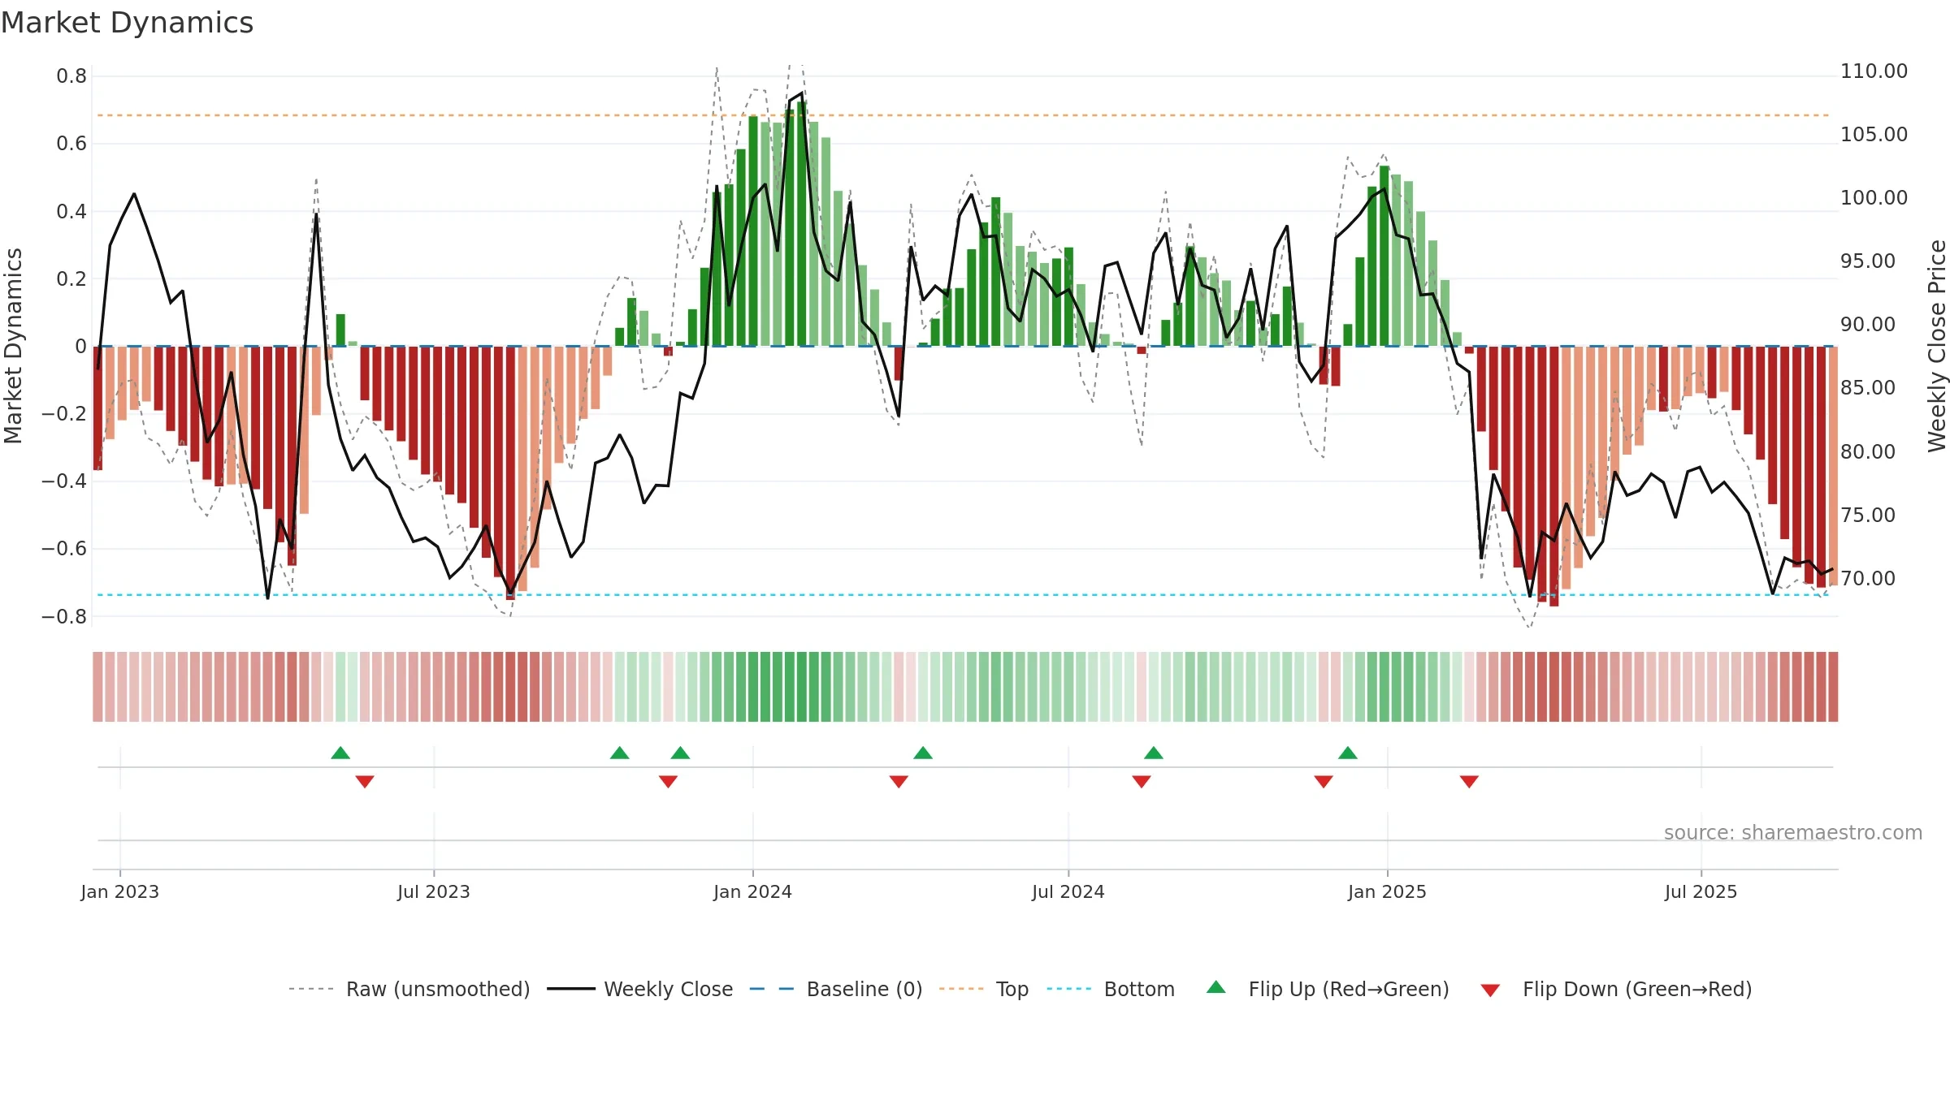The image size is (1950, 1096).
Task: Click the source: sharemaestro.com text
Action: pos(1793,832)
